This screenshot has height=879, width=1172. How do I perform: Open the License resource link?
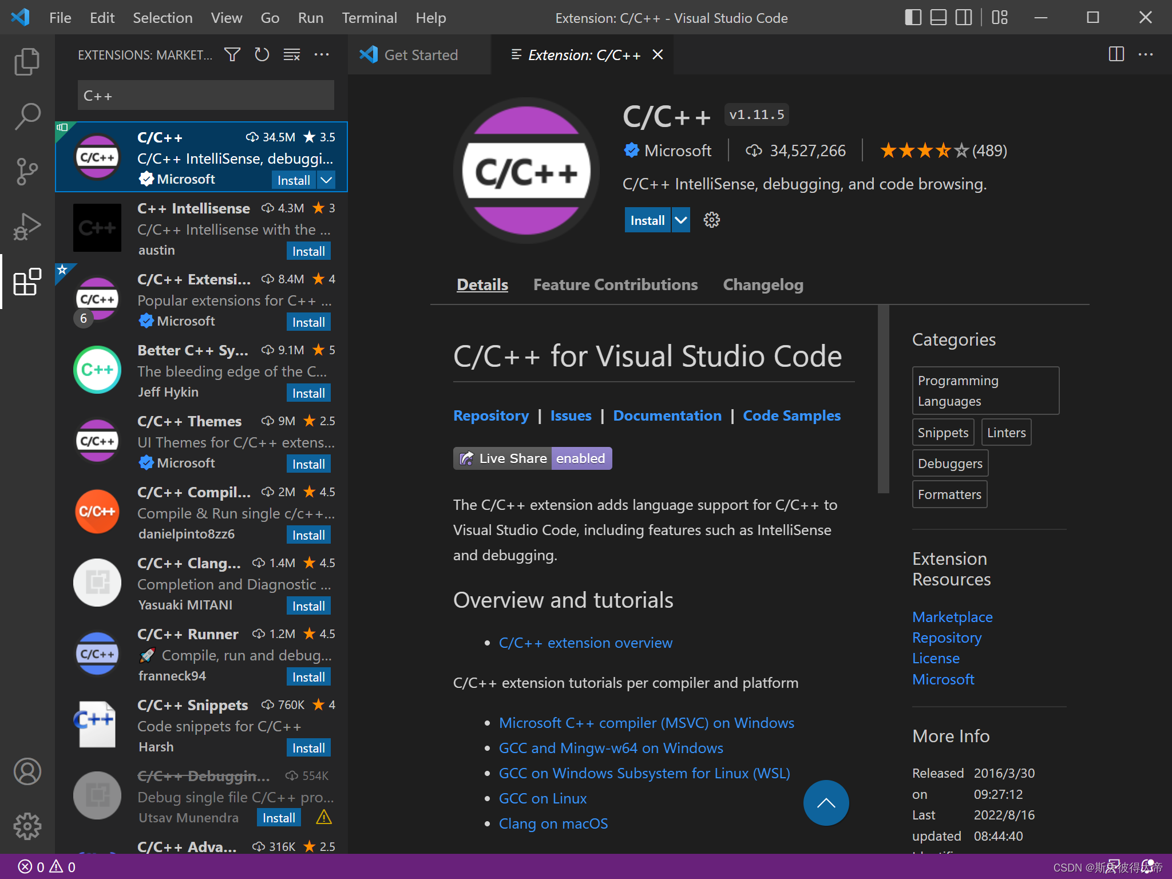(x=936, y=658)
